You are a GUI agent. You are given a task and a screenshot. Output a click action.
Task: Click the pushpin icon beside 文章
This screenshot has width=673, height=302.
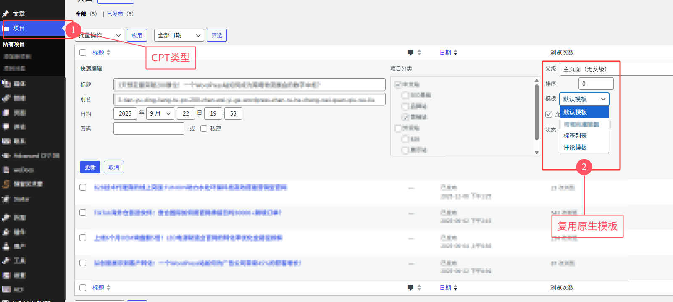click(5, 14)
